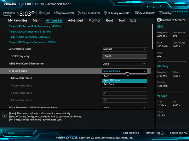This screenshot has height=141, width=189.
Task: Click the info icon beside help text
Action: click(x=4, y=115)
